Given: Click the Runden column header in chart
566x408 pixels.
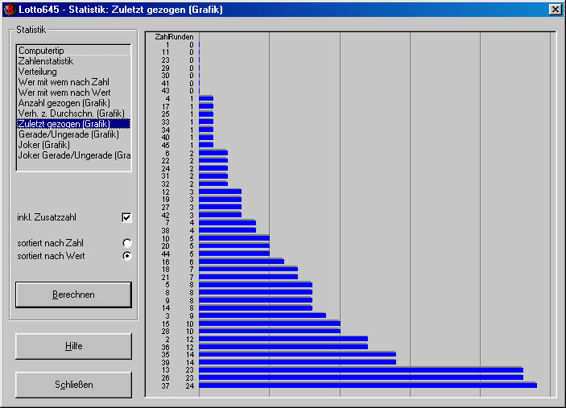Looking at the screenshot, I should tap(181, 37).
